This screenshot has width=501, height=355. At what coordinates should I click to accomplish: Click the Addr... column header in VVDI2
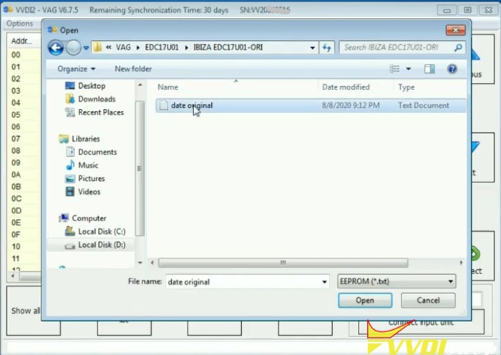(x=21, y=41)
